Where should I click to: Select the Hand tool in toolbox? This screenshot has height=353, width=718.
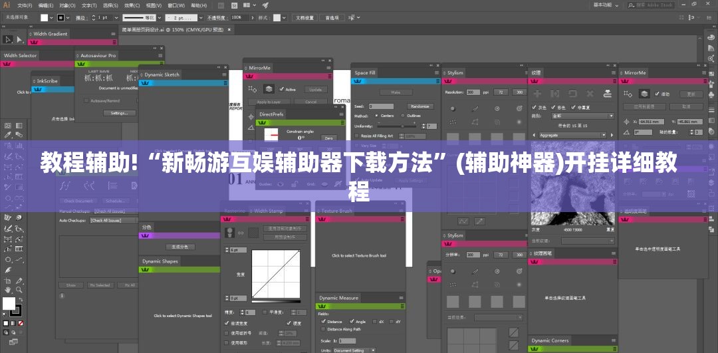(8, 290)
